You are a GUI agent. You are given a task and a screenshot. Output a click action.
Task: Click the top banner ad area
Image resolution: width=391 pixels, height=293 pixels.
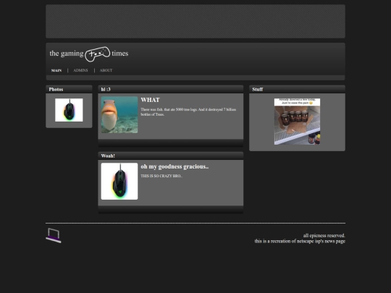(195, 22)
